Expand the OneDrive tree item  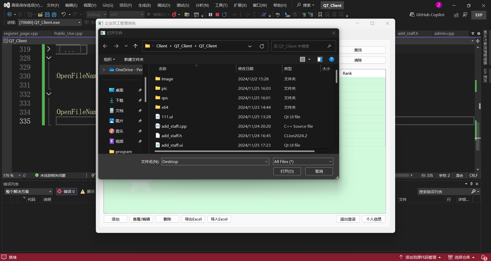(x=104, y=70)
